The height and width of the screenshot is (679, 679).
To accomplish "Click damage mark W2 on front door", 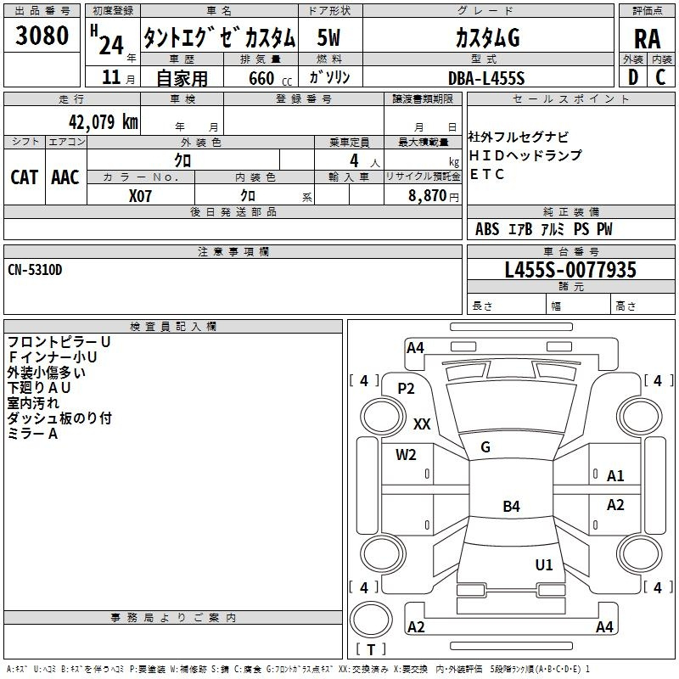I will [x=406, y=455].
